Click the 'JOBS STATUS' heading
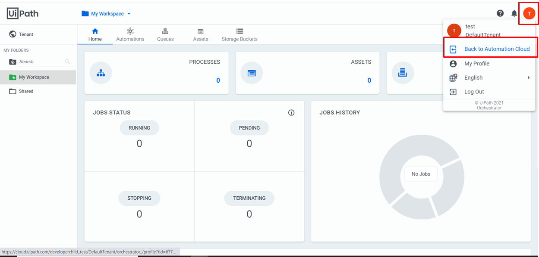 point(111,113)
